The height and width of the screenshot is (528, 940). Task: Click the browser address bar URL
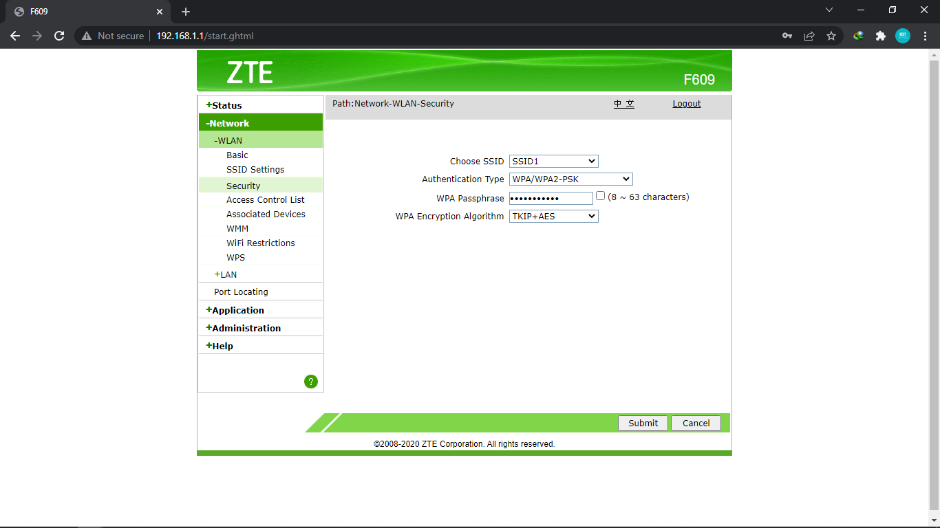click(x=205, y=36)
